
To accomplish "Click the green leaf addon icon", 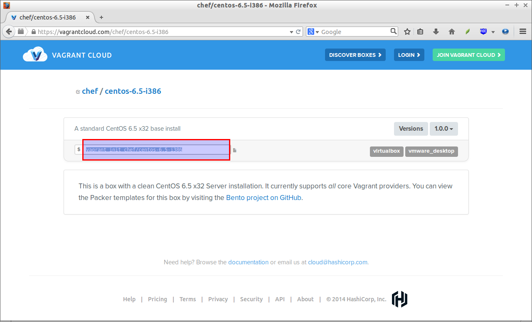I will (x=468, y=32).
